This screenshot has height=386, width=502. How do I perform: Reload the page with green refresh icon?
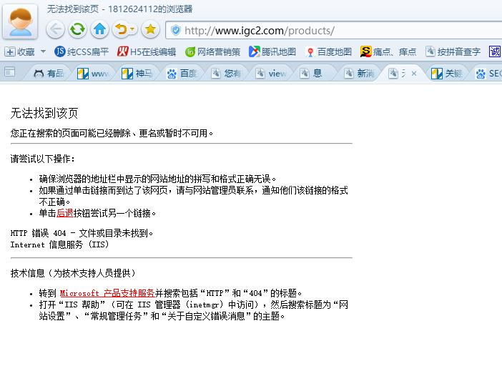77,30
